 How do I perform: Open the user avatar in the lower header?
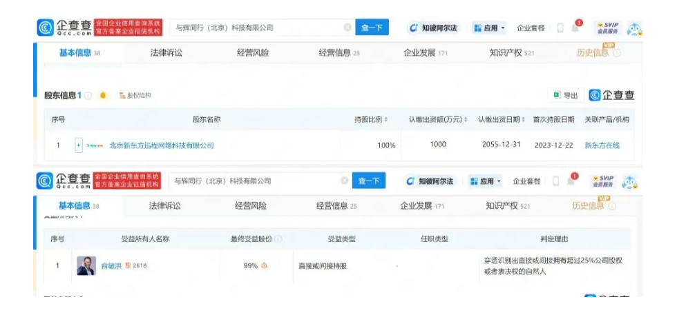coord(630,182)
